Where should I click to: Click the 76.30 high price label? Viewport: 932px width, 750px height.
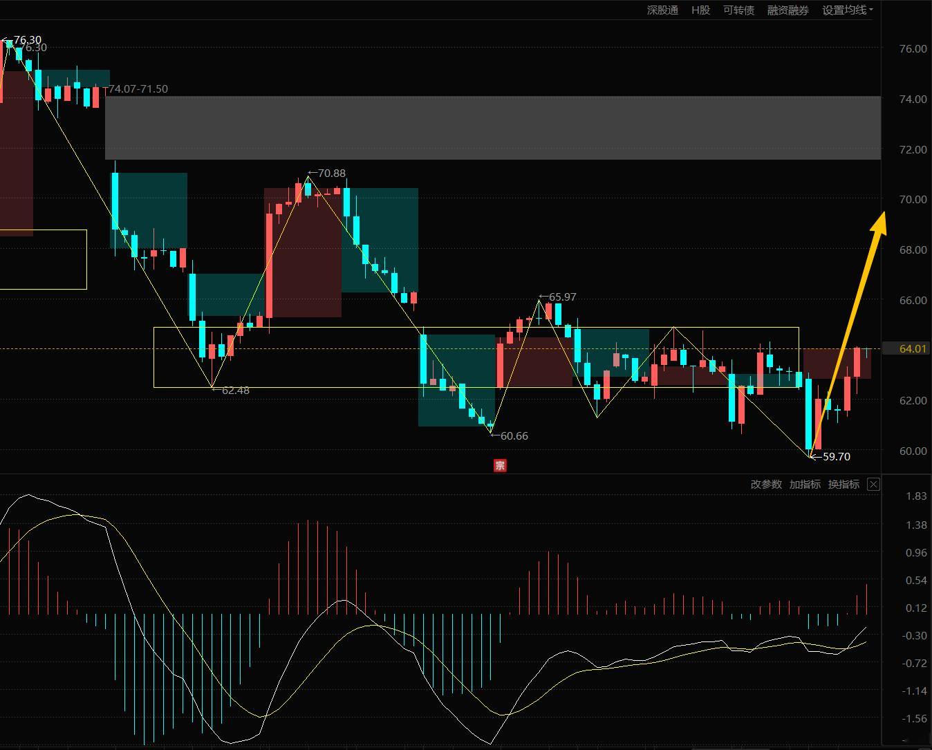[x=27, y=40]
